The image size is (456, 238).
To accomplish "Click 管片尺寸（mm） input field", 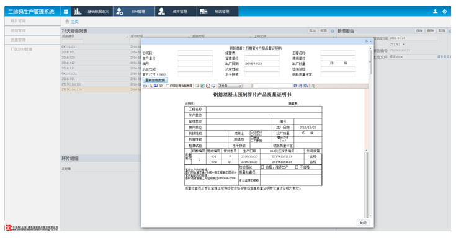I will point(195,74).
